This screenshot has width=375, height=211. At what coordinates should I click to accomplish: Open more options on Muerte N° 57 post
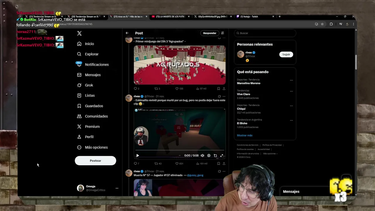click(x=224, y=171)
